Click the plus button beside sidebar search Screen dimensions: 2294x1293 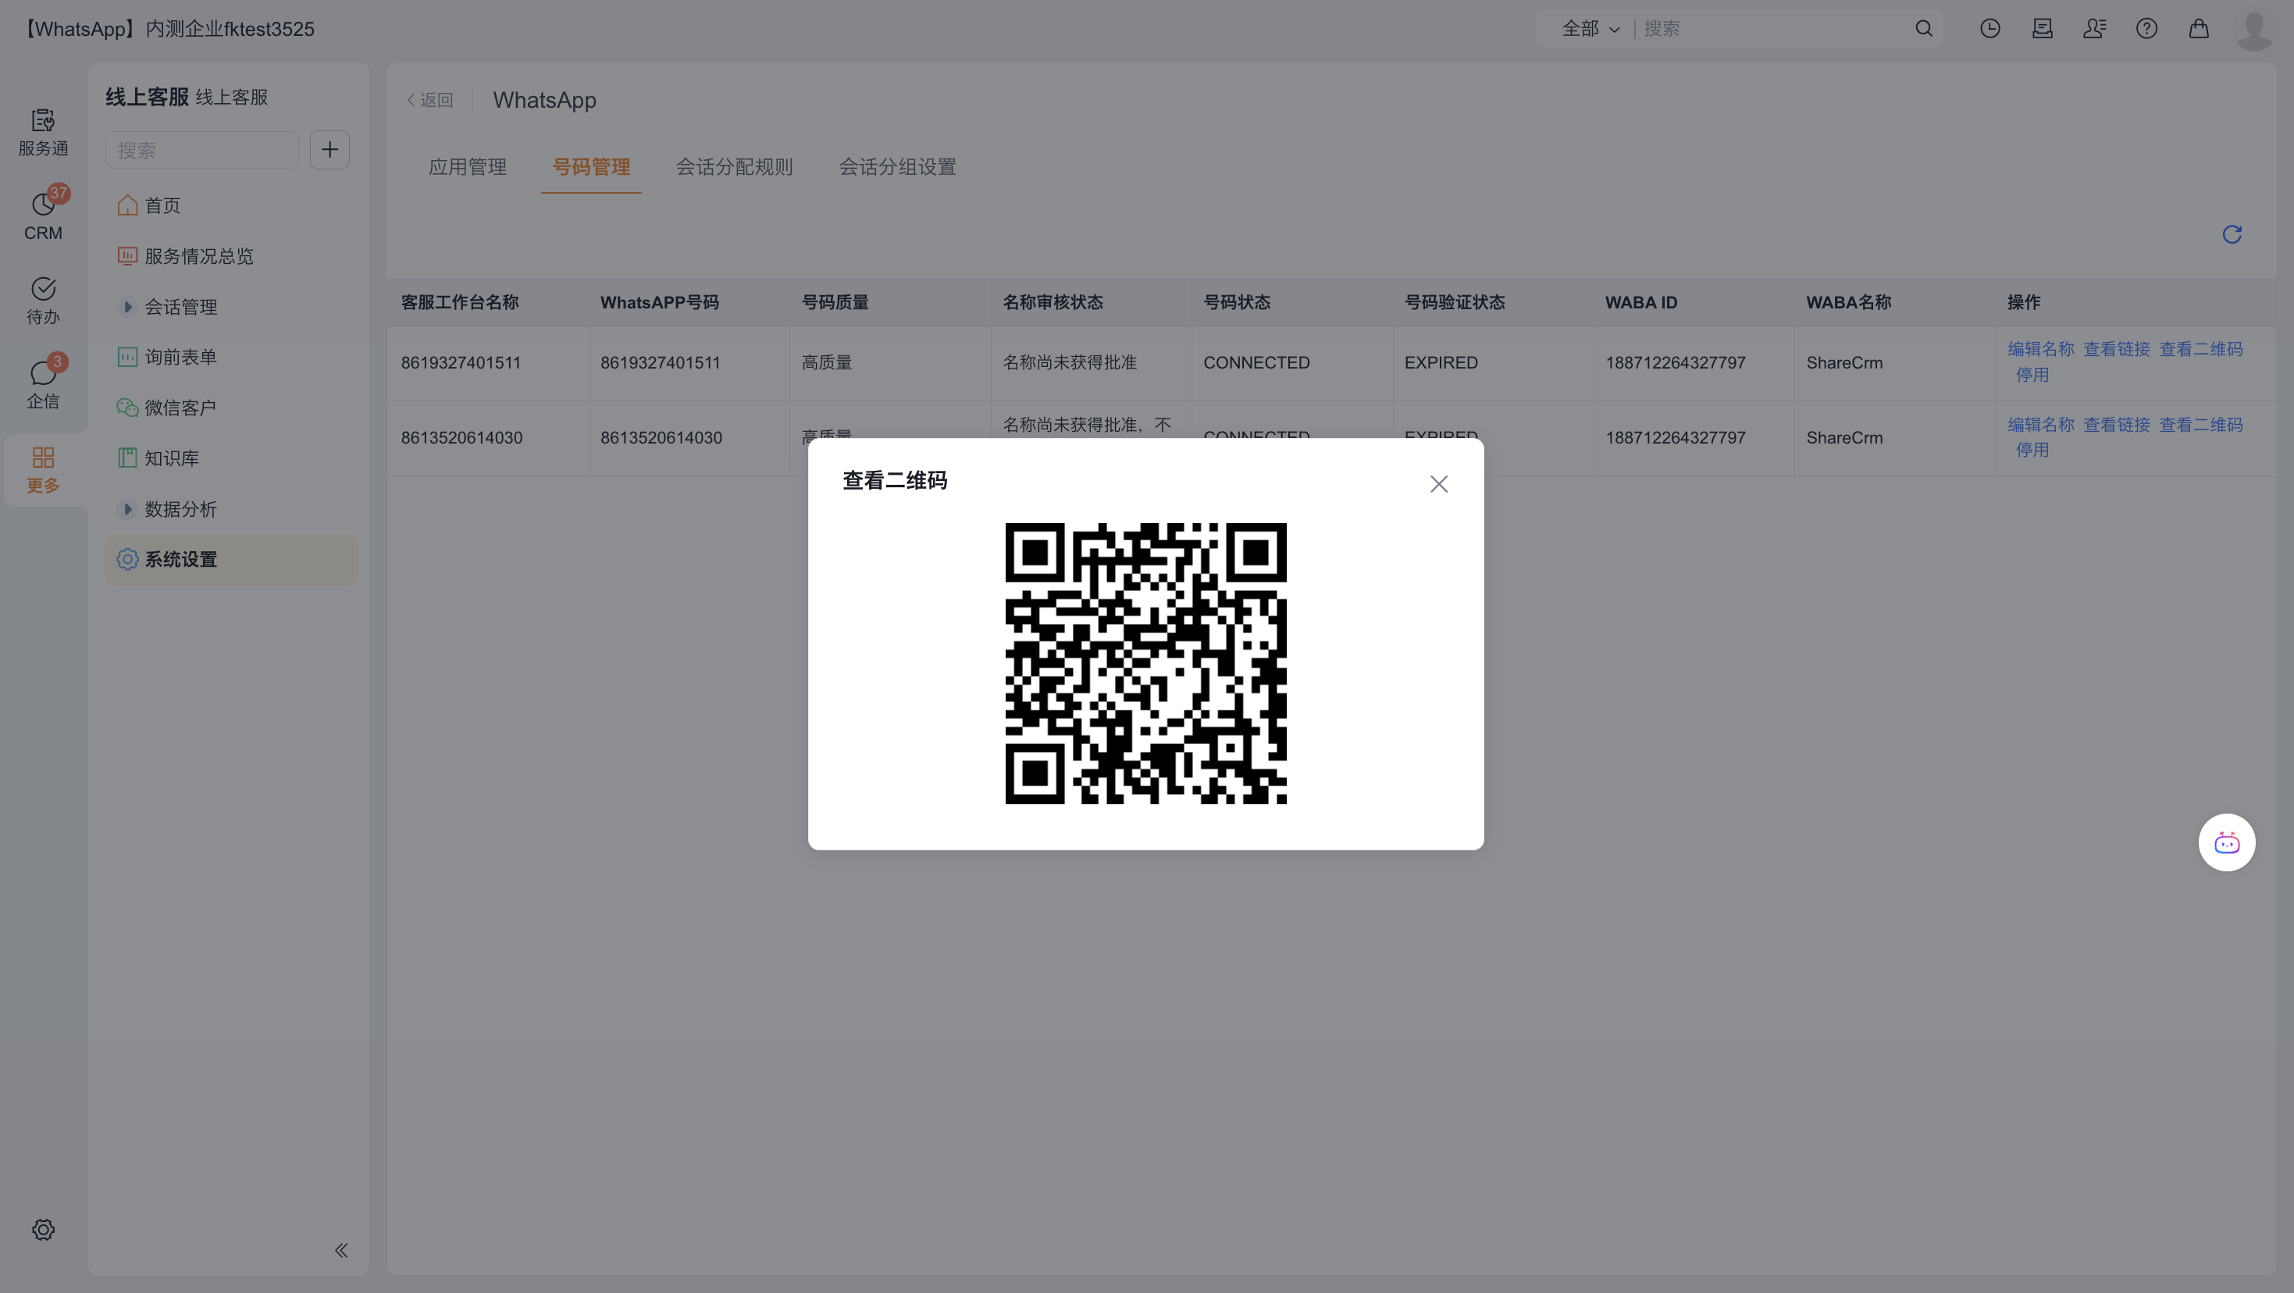(329, 150)
